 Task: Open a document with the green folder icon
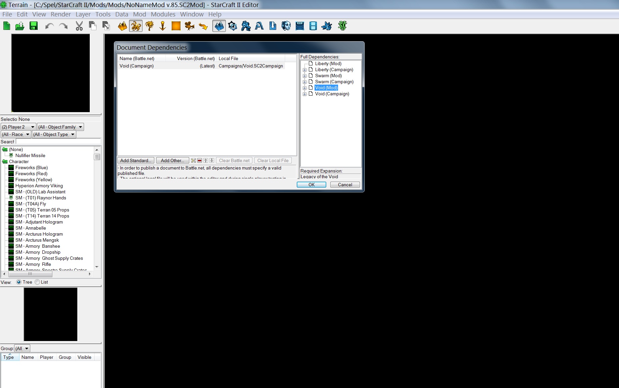pyautogui.click(x=20, y=26)
